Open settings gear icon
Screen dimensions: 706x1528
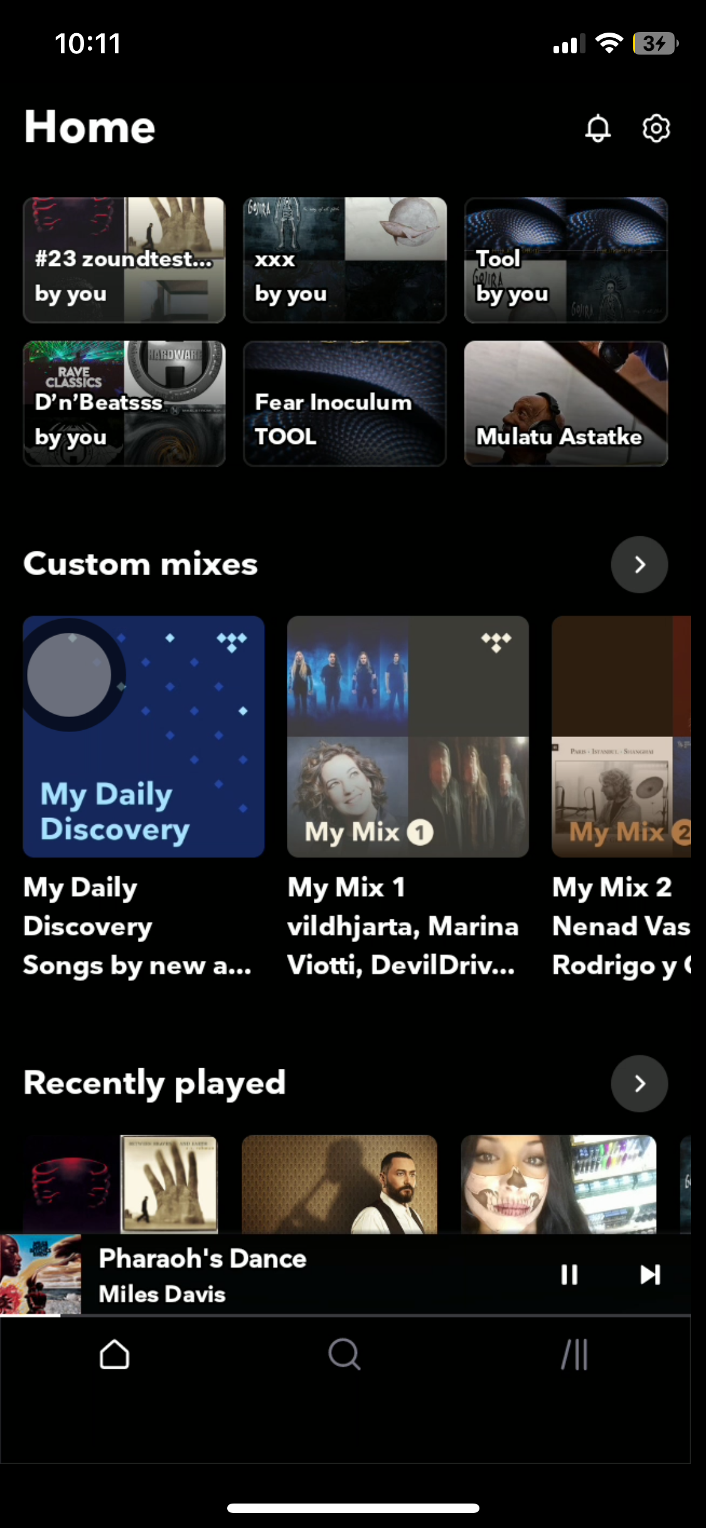pos(656,129)
